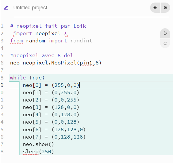Click the underlined from keyword

16,41
